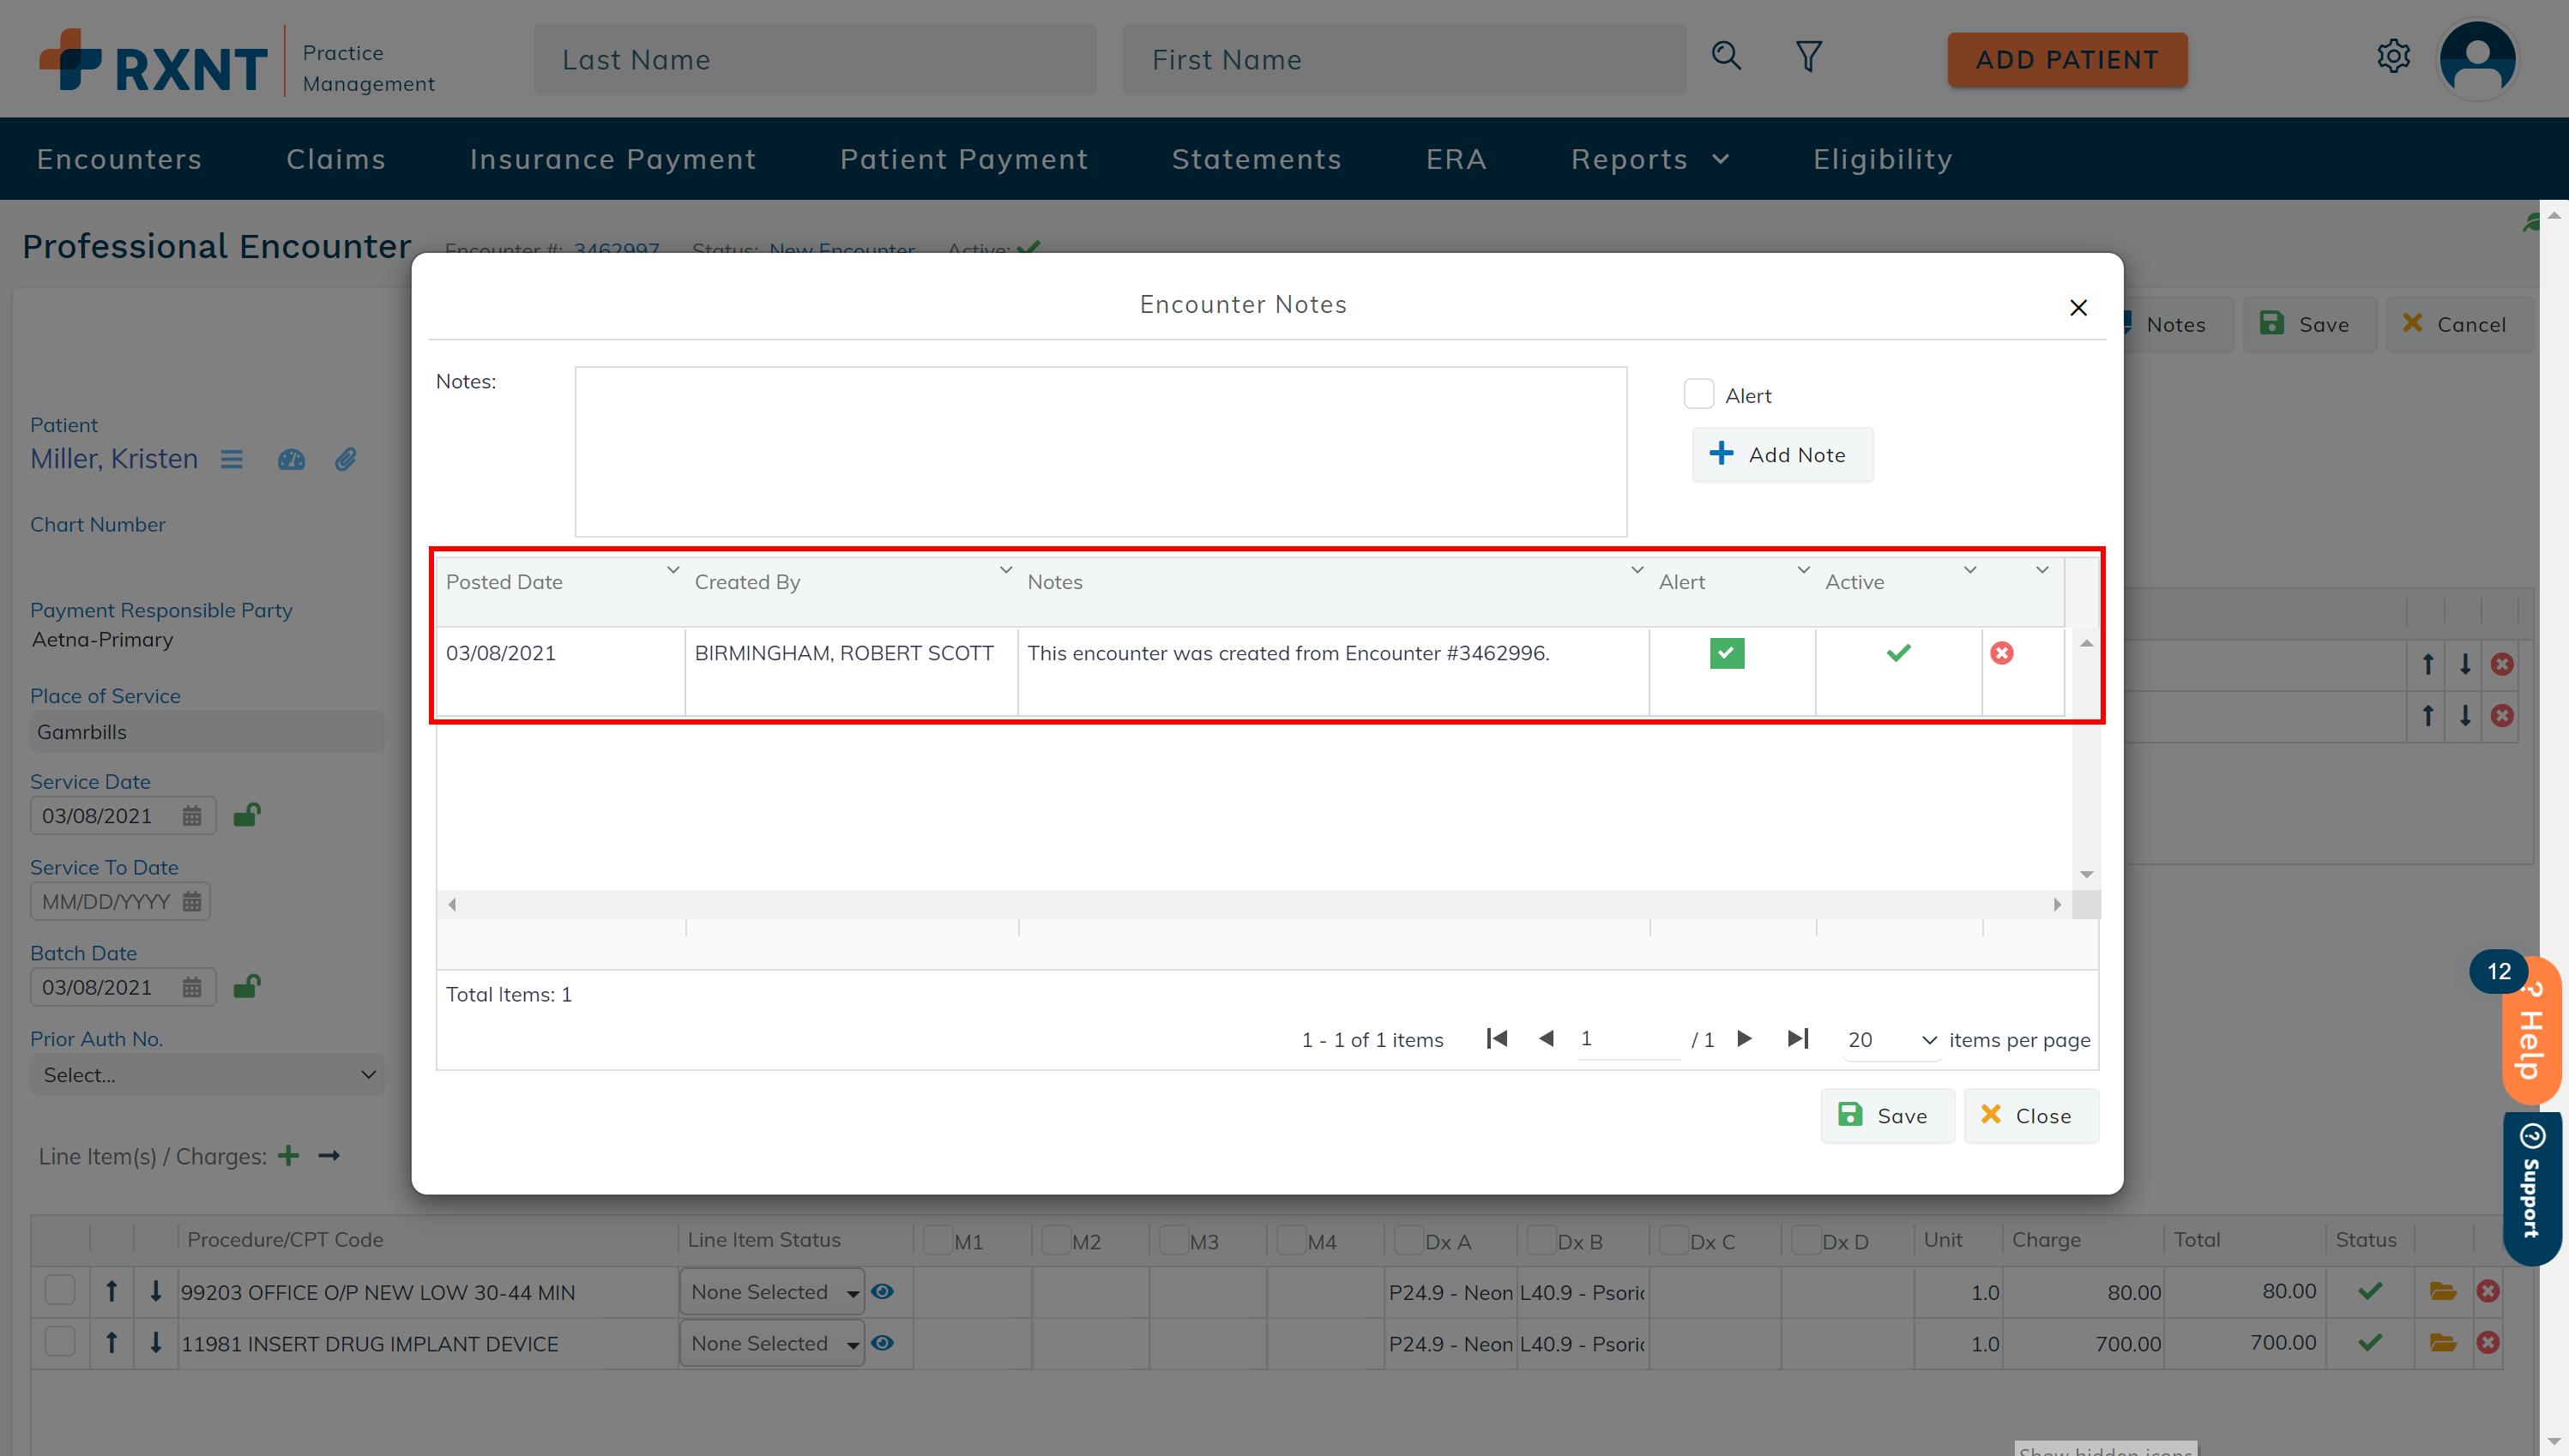The height and width of the screenshot is (1456, 2569).
Task: Open the settings gear icon
Action: [x=2393, y=56]
